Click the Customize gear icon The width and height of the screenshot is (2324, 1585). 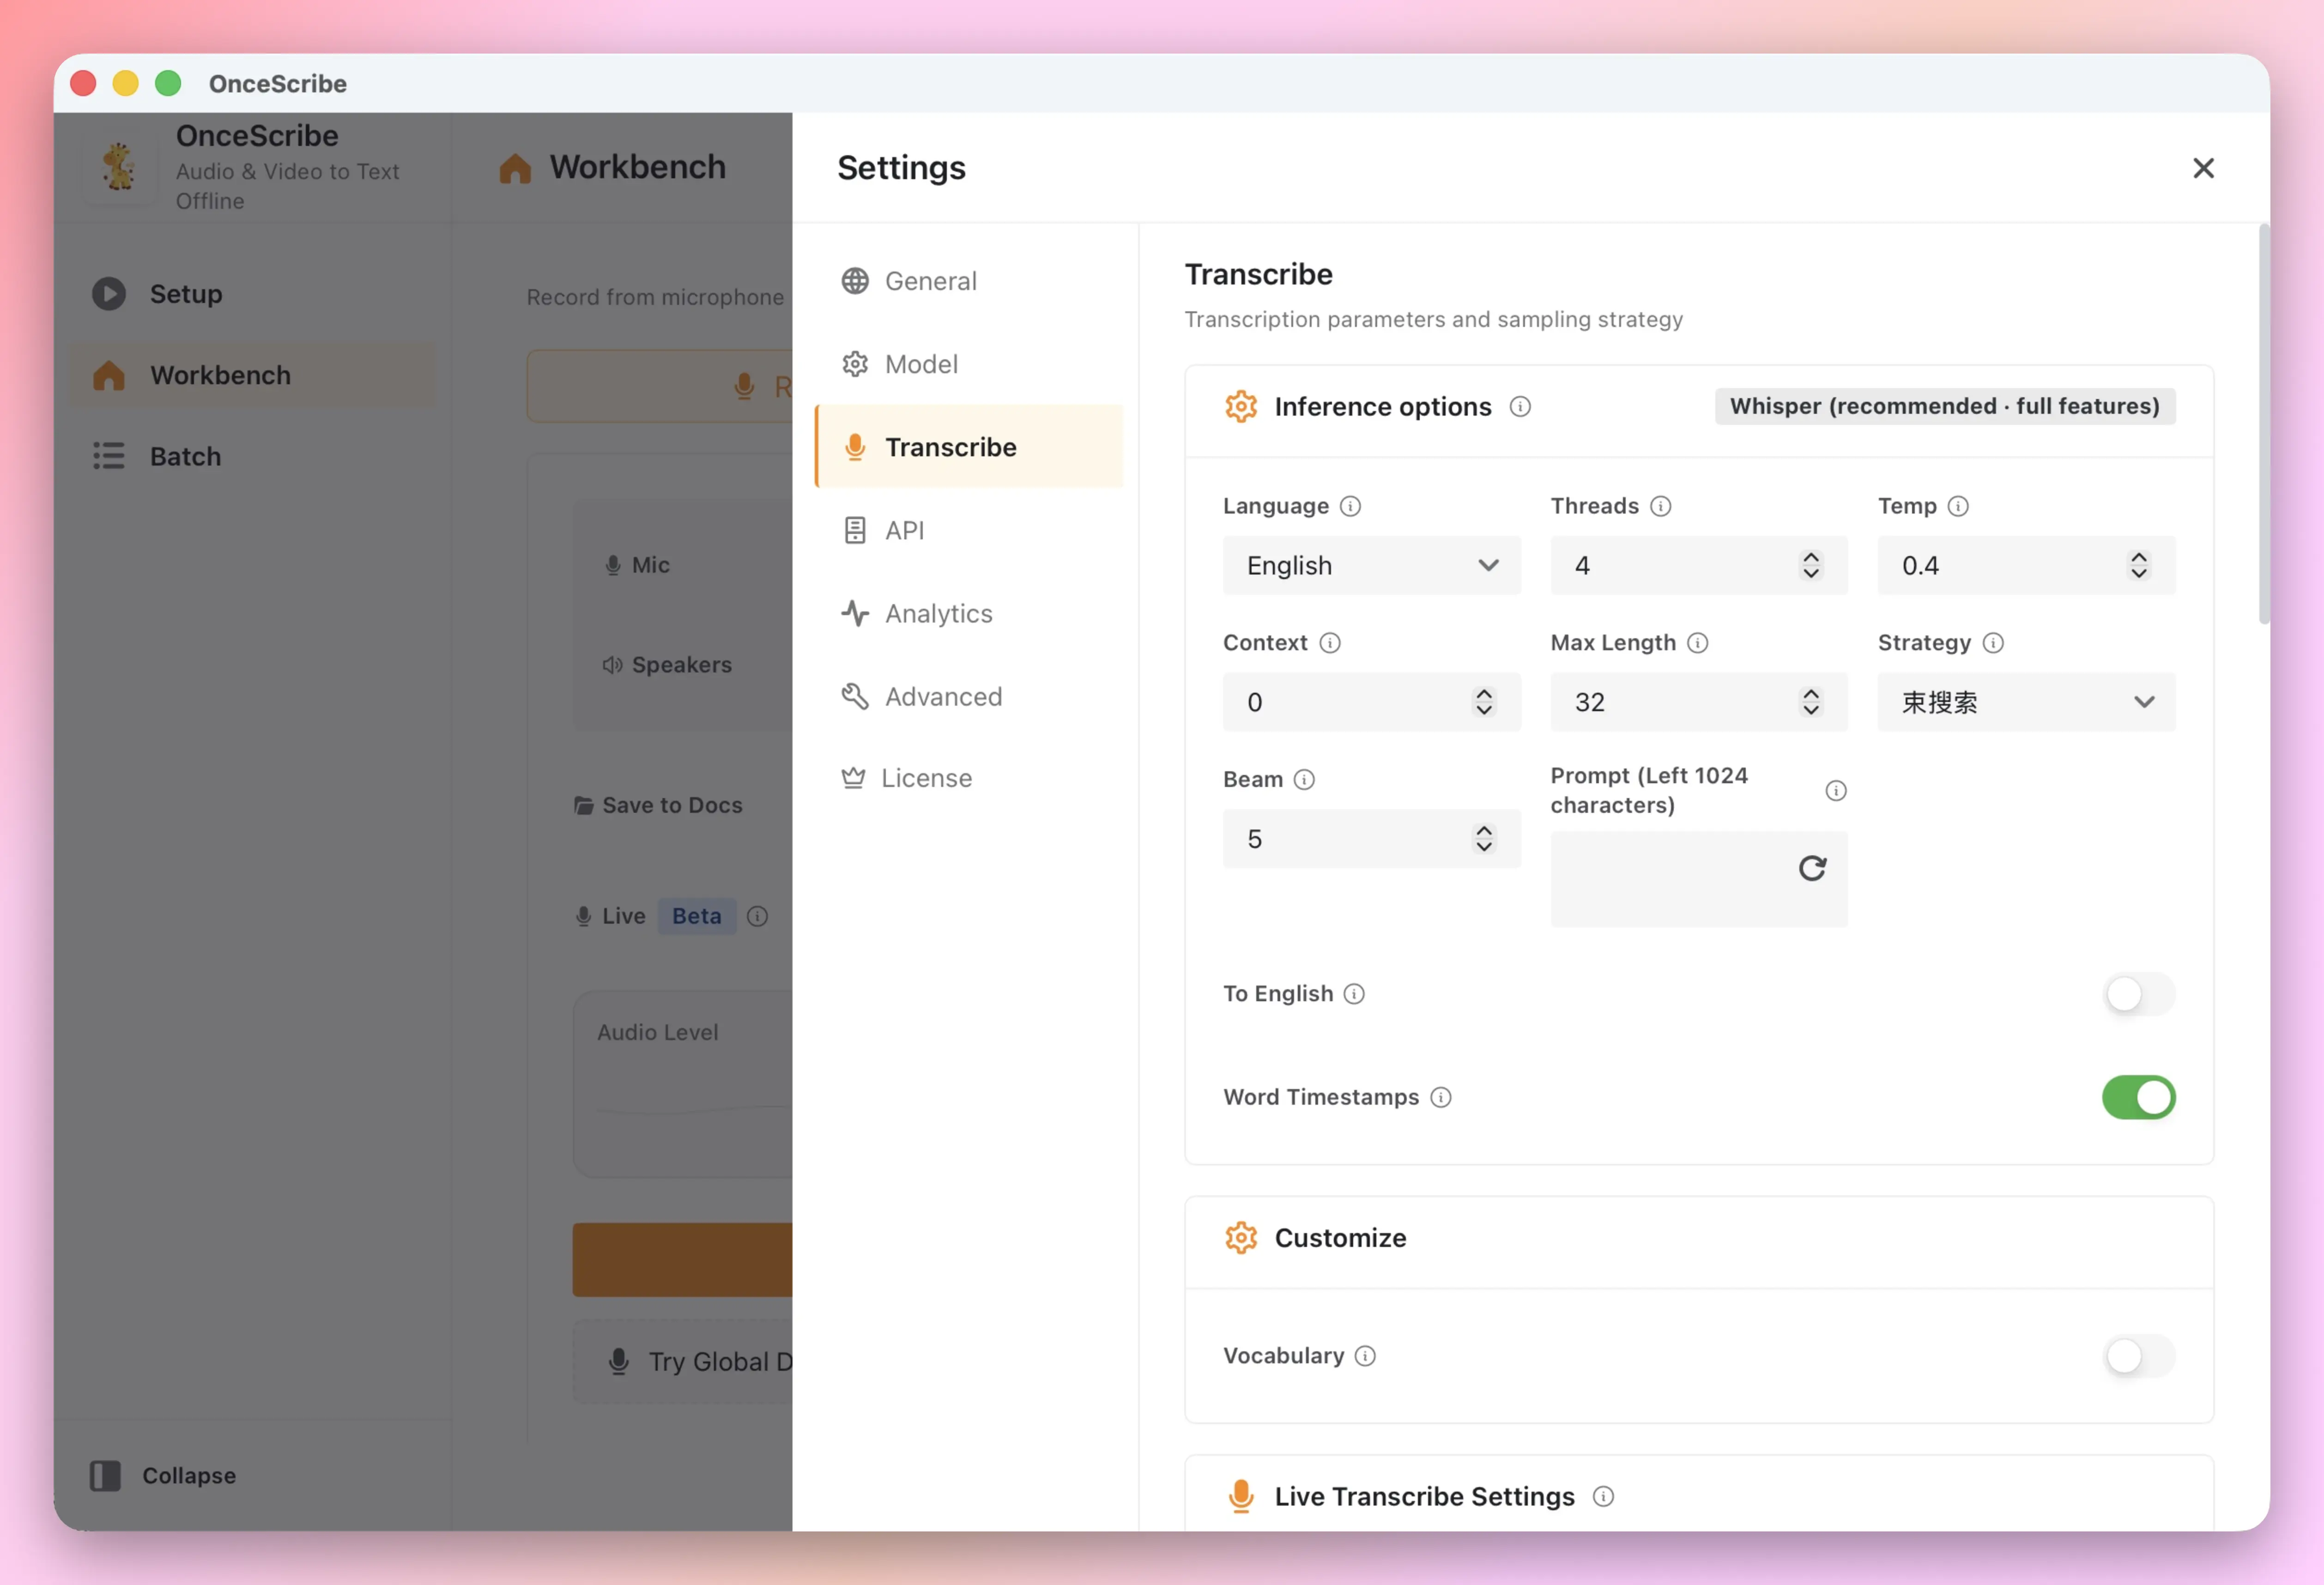click(x=1240, y=1238)
